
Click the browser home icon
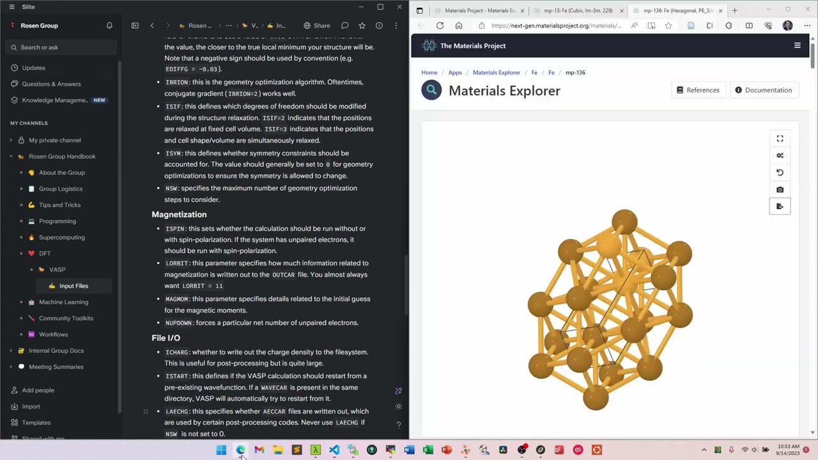coord(459,26)
